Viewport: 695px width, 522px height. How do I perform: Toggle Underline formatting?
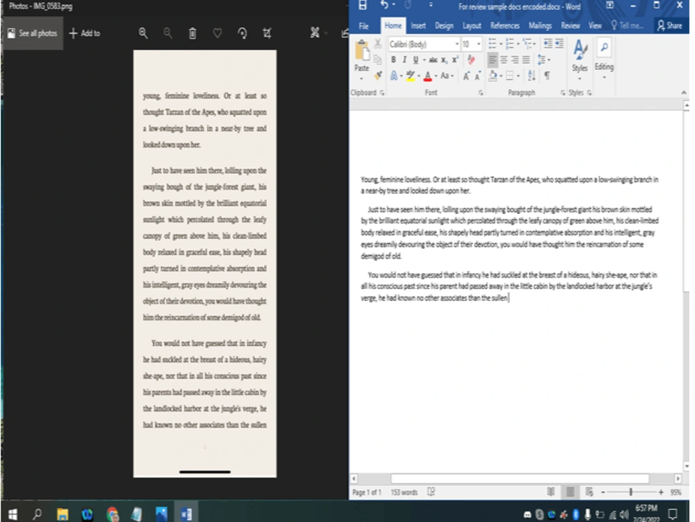point(416,60)
